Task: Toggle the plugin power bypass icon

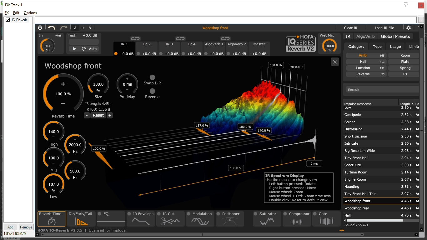Action: pyautogui.click(x=40, y=28)
